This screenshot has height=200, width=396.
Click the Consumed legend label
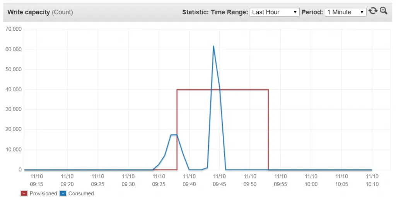(81, 193)
